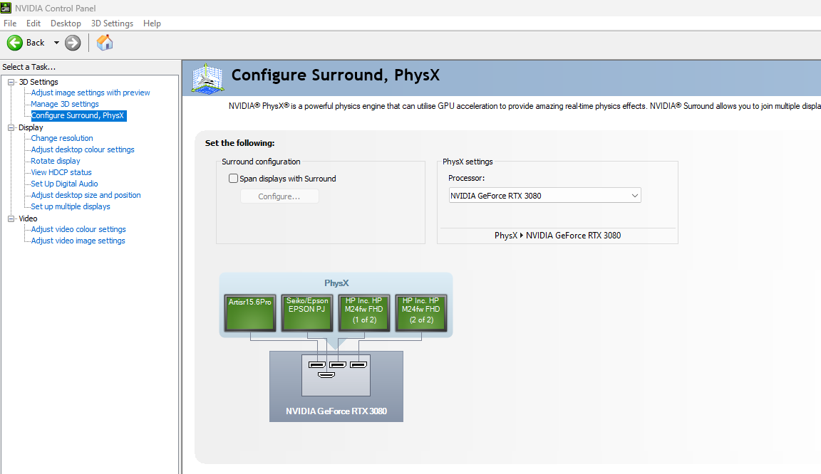Click the PhysX label above display tiles
The height and width of the screenshot is (474, 821).
[336, 283]
